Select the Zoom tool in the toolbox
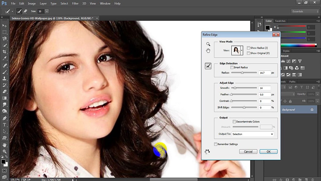Image resolution: width=321 pixels, height=181 pixels. coord(5,151)
